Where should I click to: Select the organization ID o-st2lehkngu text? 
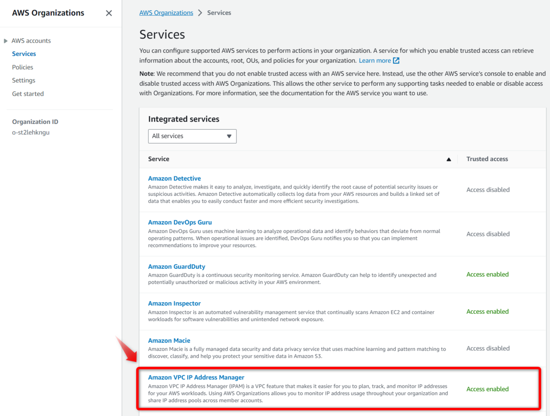point(30,133)
